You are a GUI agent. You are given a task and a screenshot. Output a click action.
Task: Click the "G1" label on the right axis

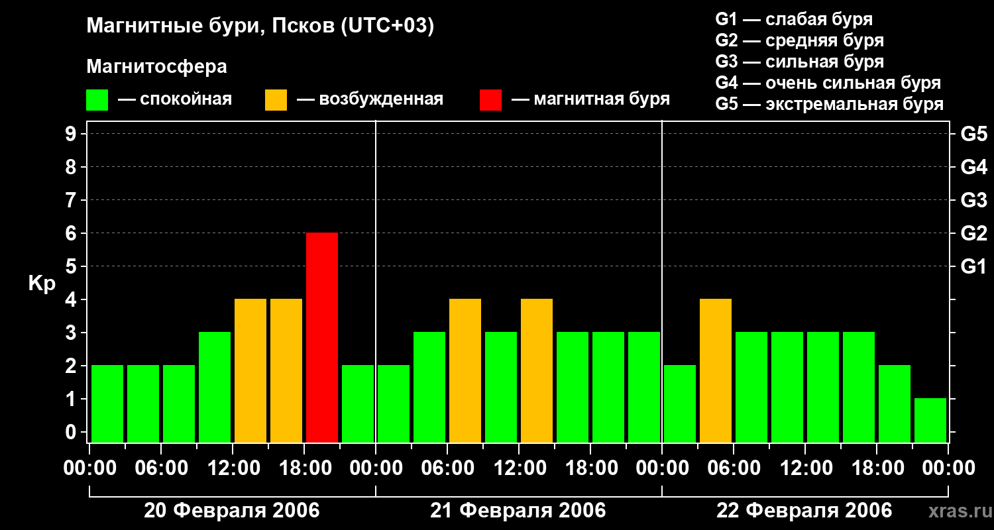coord(974,266)
